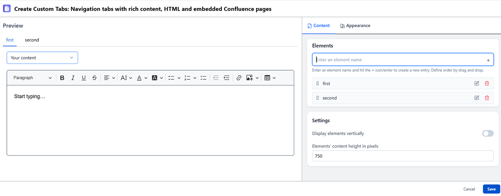Click the 'Display elements vertically' label
This screenshot has height=196, width=501.
338,133
